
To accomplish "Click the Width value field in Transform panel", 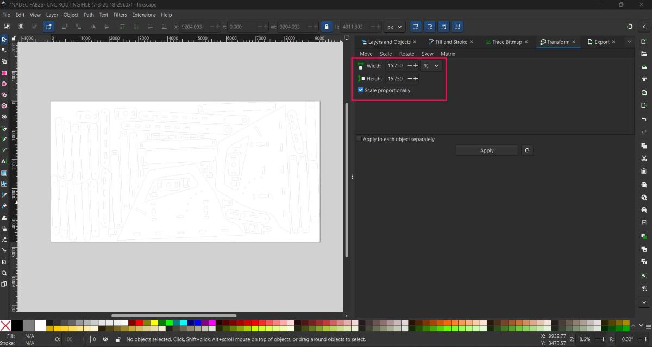I will [x=396, y=66].
